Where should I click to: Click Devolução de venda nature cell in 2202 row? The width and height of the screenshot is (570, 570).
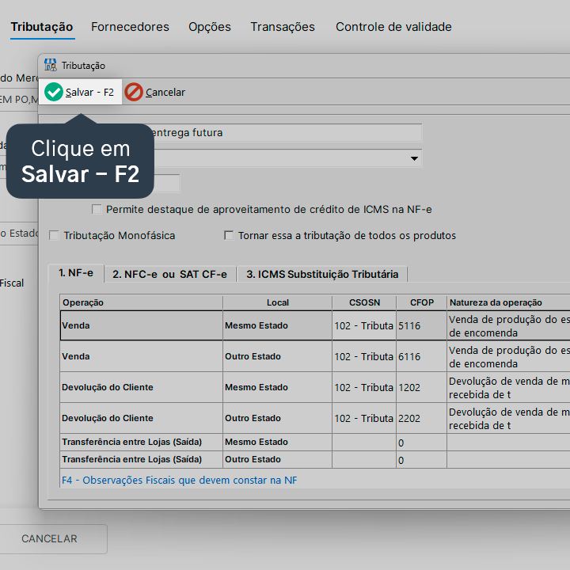pos(508,419)
